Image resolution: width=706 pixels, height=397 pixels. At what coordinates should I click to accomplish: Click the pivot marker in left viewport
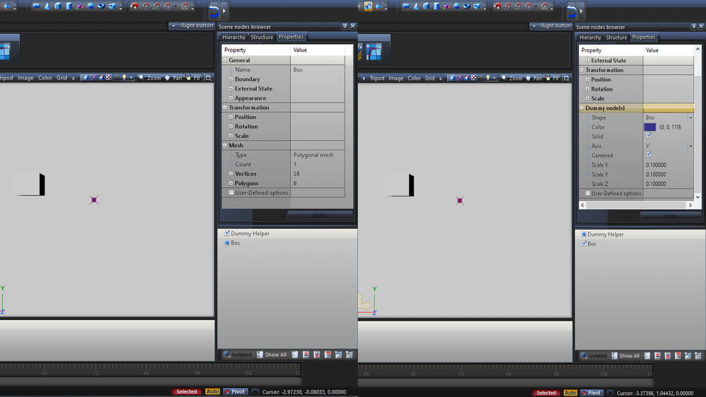[x=94, y=200]
